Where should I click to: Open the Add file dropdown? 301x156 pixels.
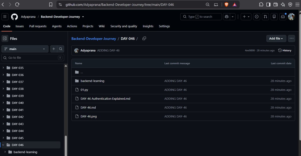point(276,39)
